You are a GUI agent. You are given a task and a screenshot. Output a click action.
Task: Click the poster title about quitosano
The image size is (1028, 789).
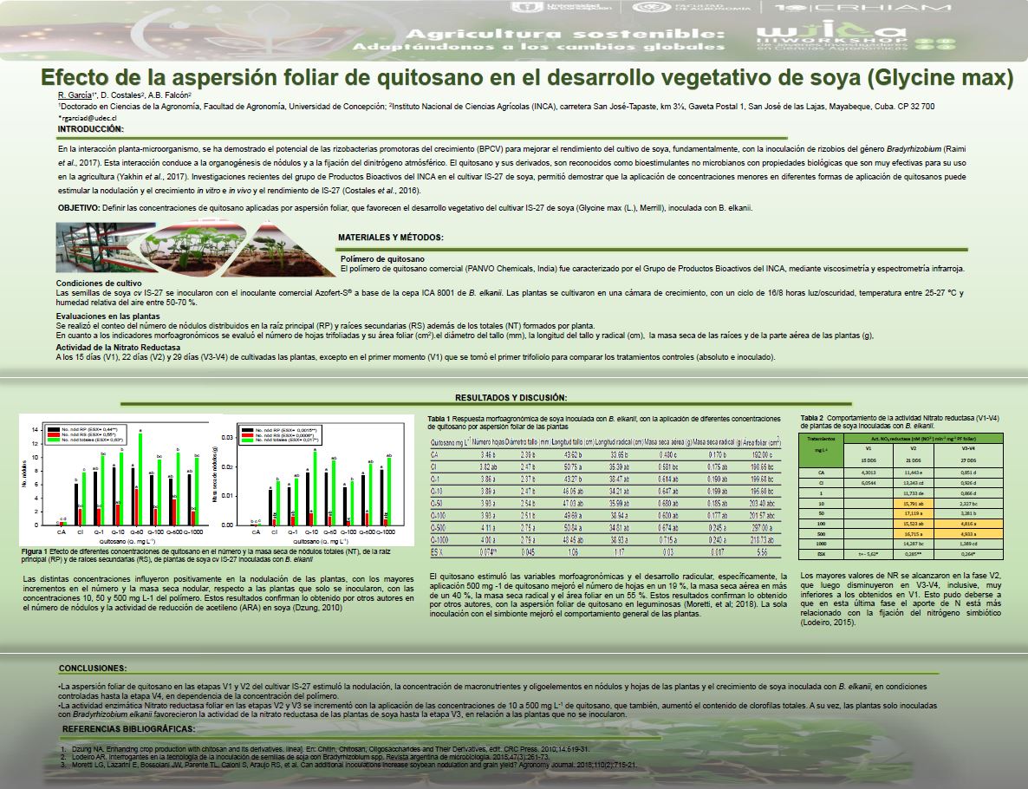point(527,77)
